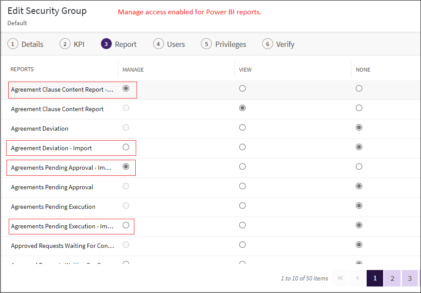Open the KPI step

72,44
